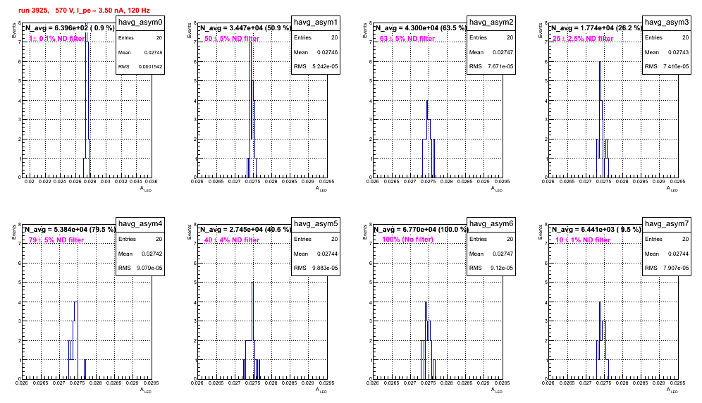Click the 0.036 x-axis tick in havg_asym0

[152, 181]
